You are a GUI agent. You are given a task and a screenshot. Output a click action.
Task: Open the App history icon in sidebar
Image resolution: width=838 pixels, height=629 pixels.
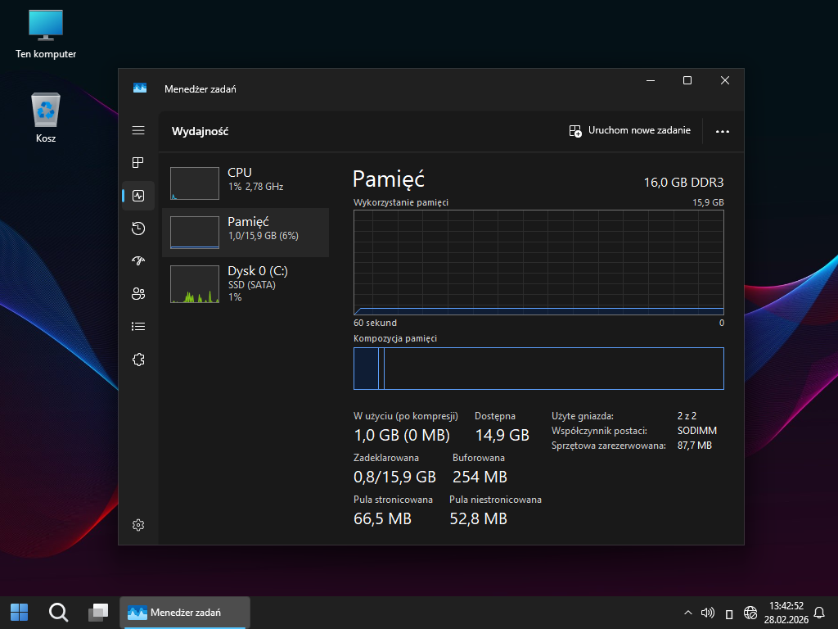138,229
